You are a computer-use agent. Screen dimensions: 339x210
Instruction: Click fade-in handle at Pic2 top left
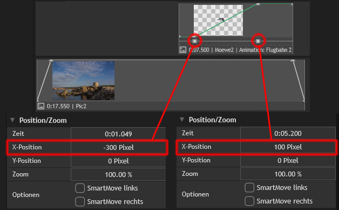pyautogui.click(x=51, y=61)
